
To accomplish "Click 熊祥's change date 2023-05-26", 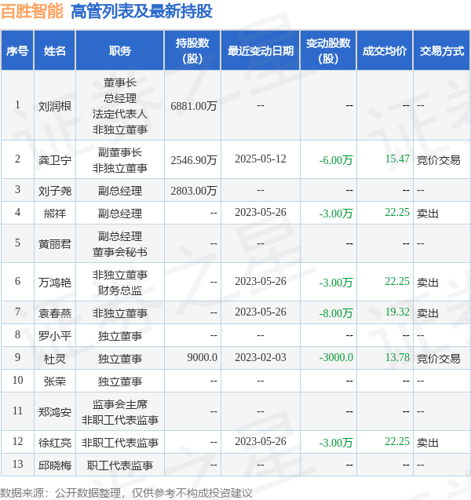I will (261, 213).
